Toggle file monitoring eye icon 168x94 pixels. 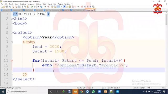click(78, 7)
